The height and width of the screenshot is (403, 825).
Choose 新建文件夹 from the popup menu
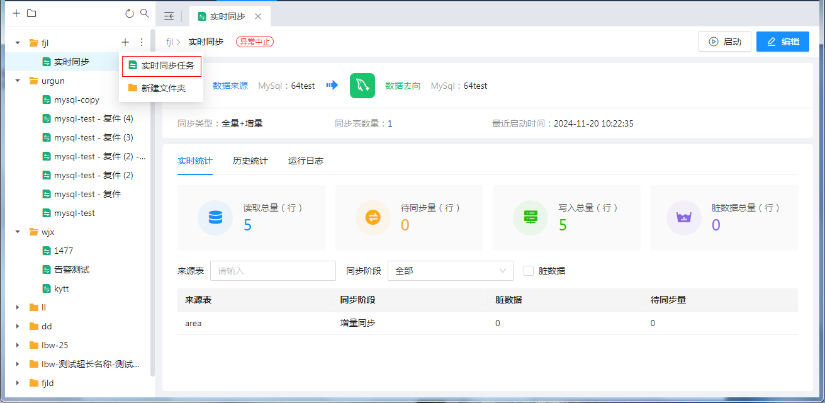(x=162, y=88)
